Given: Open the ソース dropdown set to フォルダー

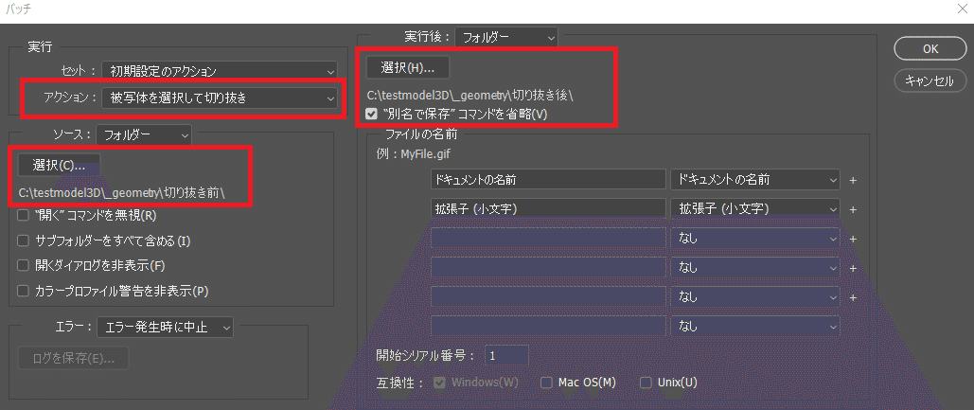Looking at the screenshot, I should [x=144, y=134].
